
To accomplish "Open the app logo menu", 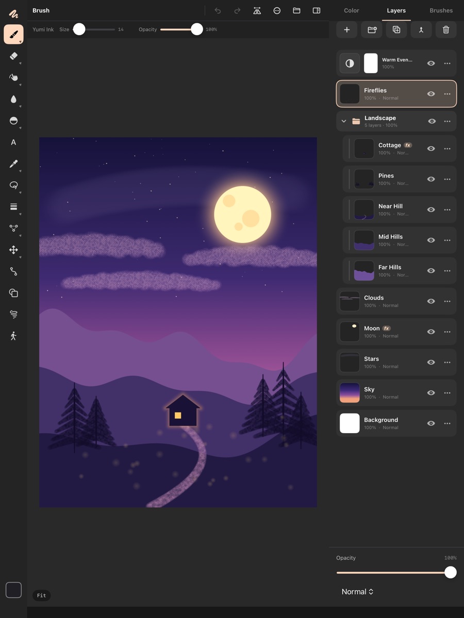I will [x=13, y=13].
